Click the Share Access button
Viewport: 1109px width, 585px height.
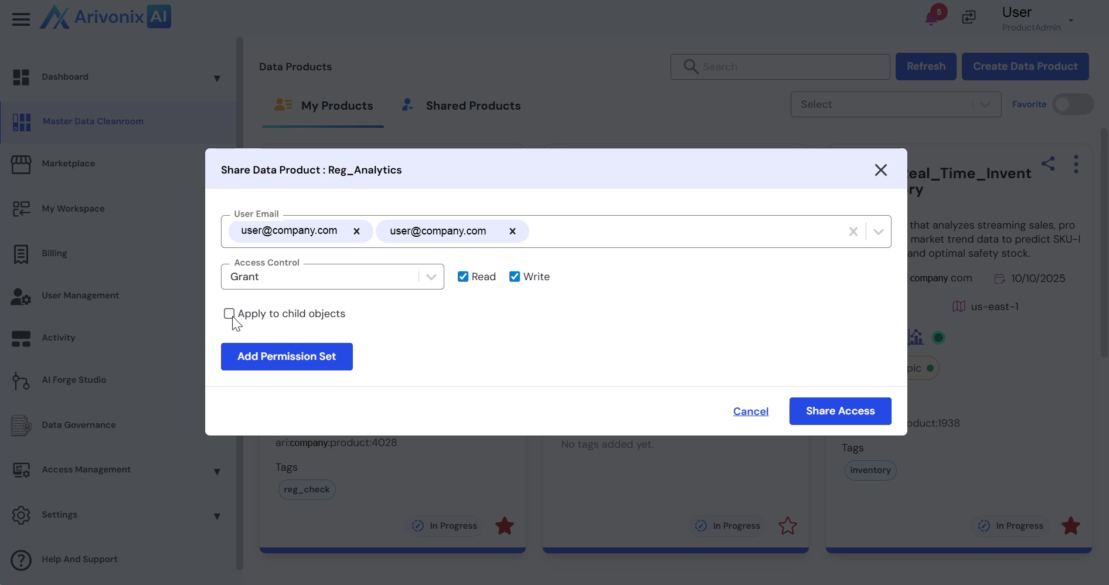point(840,411)
